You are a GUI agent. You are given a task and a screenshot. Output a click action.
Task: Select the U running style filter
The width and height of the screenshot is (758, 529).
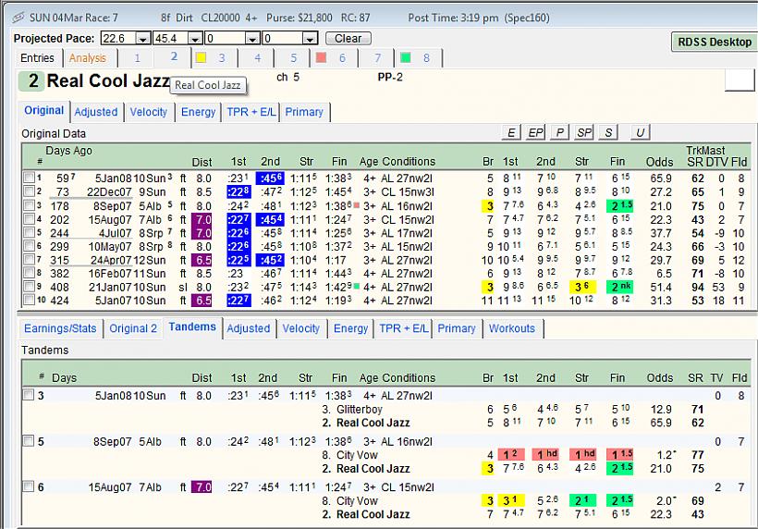640,132
